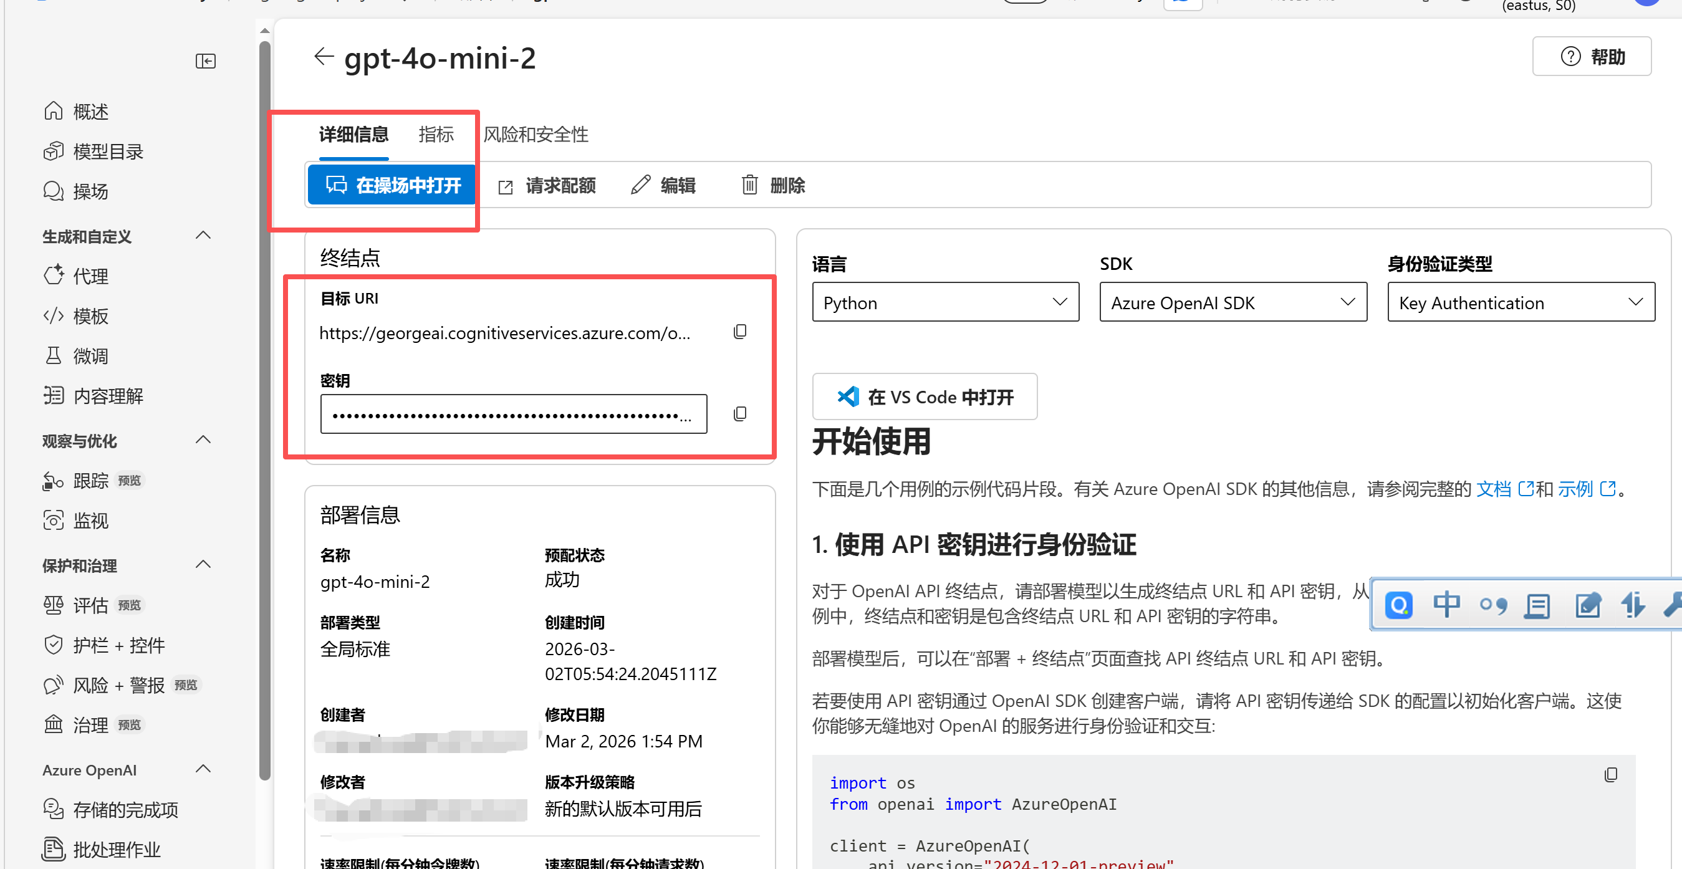Open the Azure OpenAI SDK dropdown
The height and width of the screenshot is (869, 1682).
pos(1232,302)
